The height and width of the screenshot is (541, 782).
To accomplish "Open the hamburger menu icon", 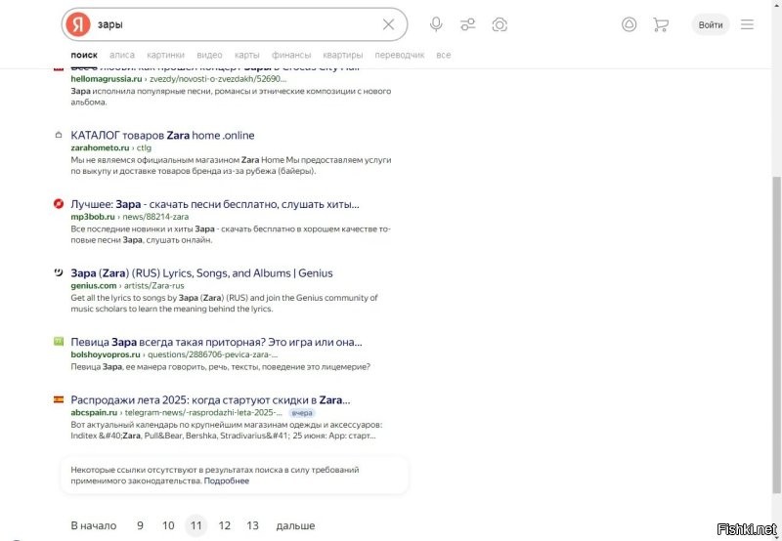I will 747,24.
